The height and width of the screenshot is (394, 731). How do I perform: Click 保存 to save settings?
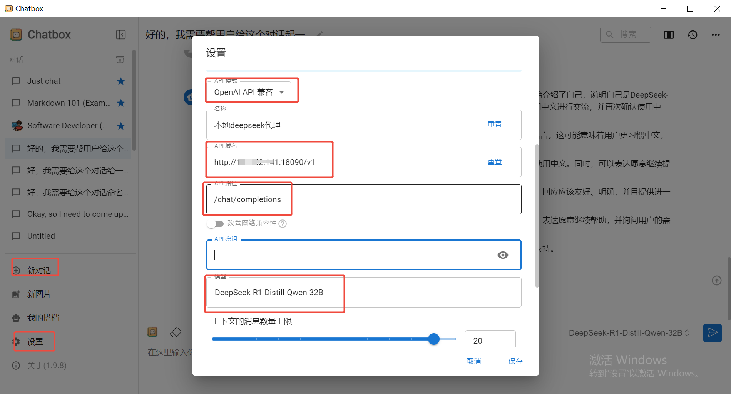point(515,361)
